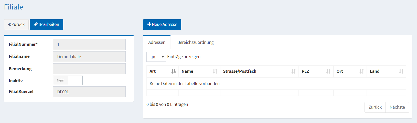Click the sort icon in Name column
The height and width of the screenshot is (123, 417).
pyautogui.click(x=215, y=71)
